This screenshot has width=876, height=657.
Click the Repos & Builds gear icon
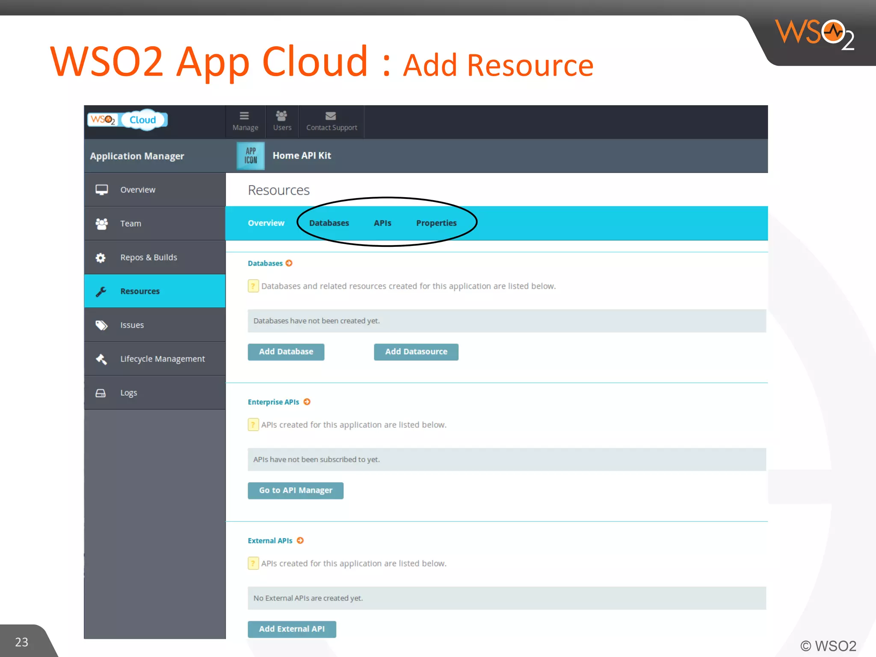click(x=101, y=257)
